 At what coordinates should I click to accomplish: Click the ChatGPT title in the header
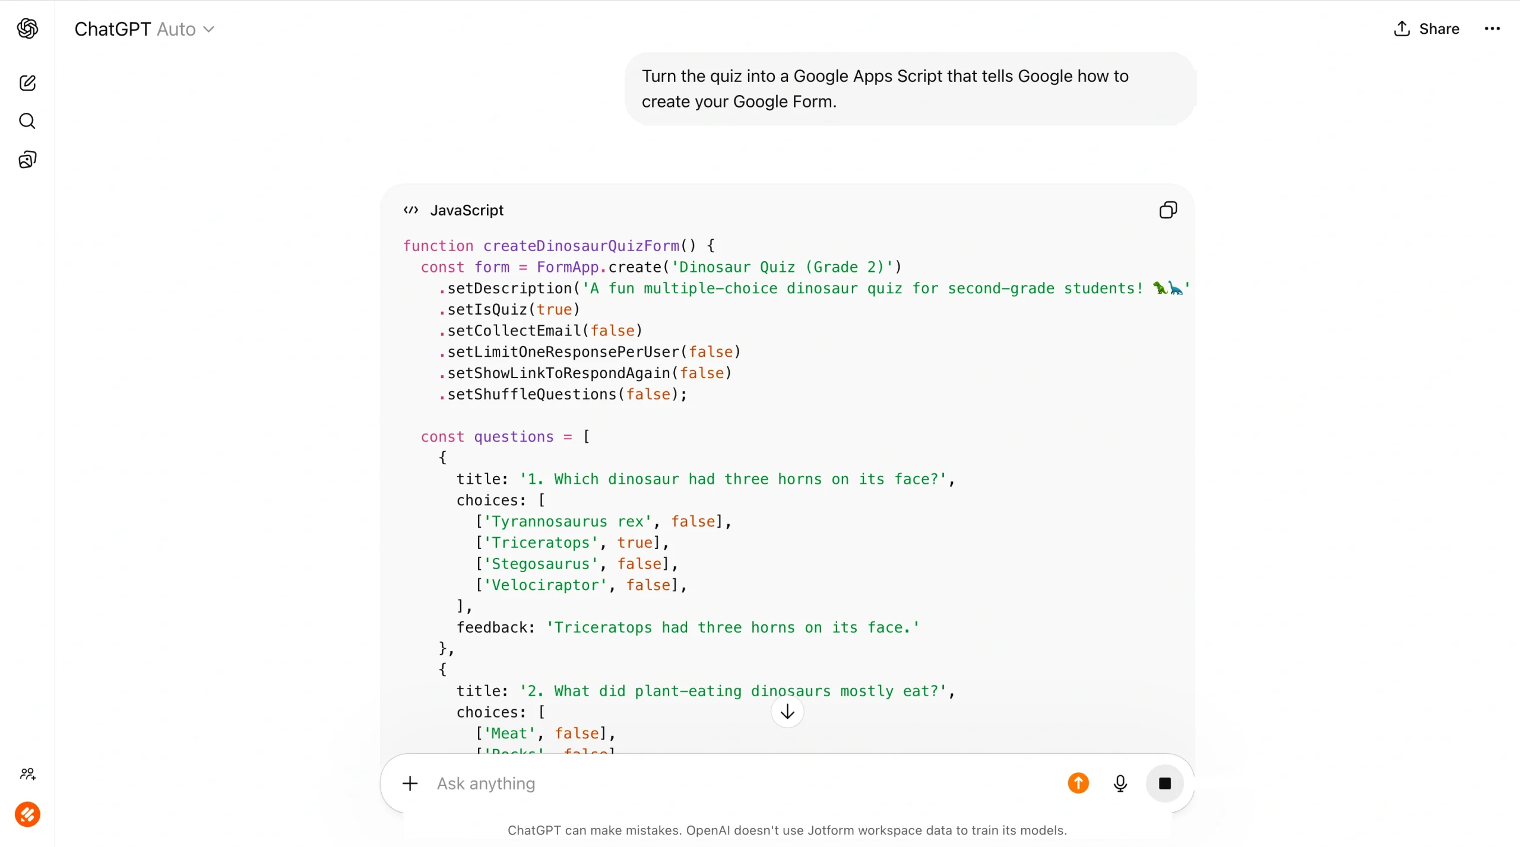113,28
